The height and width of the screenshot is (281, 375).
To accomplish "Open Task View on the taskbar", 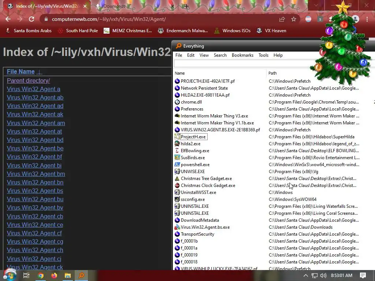I will 26,276.
